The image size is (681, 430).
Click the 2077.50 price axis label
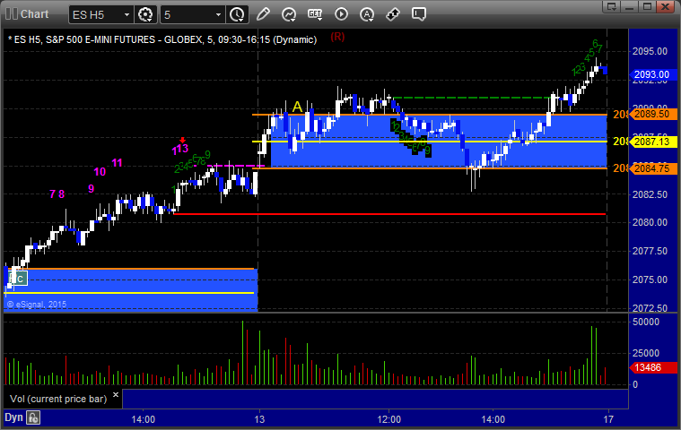(x=650, y=251)
